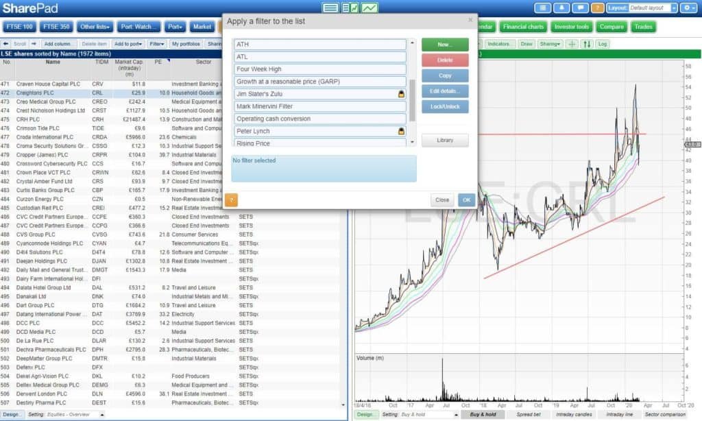Expand the Other lists dropdown

pos(95,27)
